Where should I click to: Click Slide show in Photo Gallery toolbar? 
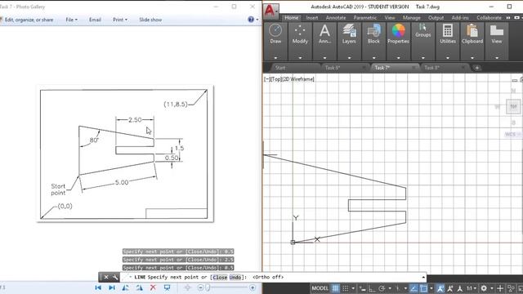[150, 20]
